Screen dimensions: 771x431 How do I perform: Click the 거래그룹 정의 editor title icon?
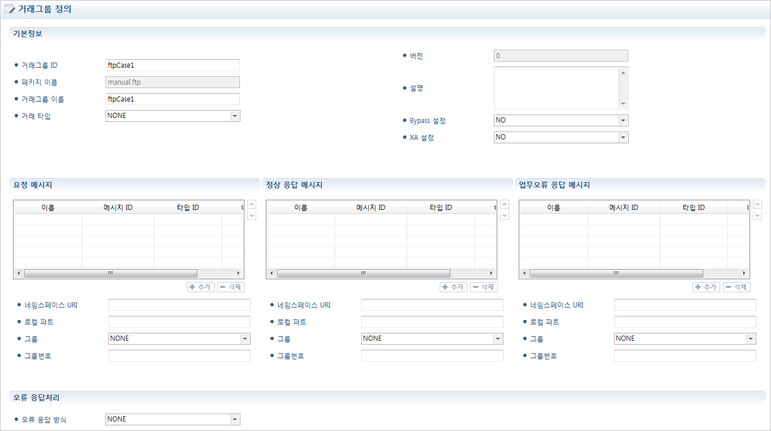10,10
